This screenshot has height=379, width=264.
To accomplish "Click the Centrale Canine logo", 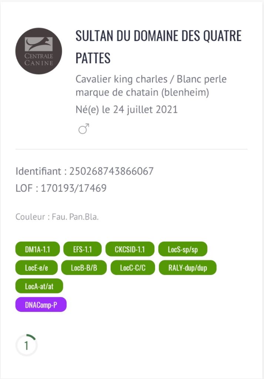I will tap(39, 51).
